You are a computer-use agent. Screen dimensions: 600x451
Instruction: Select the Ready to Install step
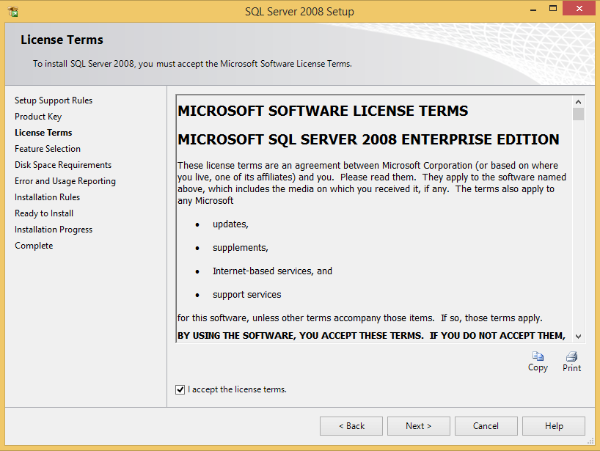tap(44, 213)
